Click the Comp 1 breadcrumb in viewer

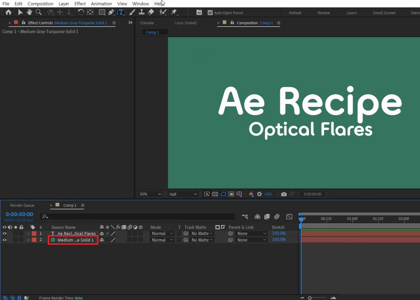click(x=152, y=32)
